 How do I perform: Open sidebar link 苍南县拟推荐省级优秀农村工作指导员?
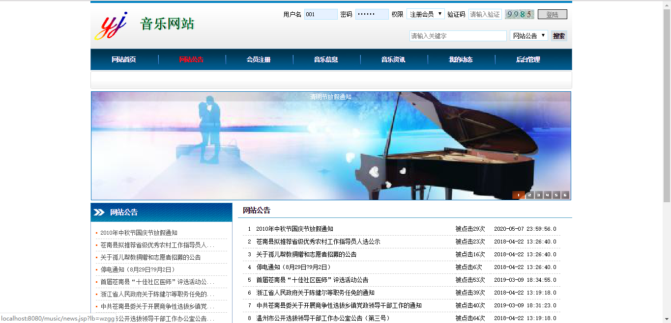157,245
